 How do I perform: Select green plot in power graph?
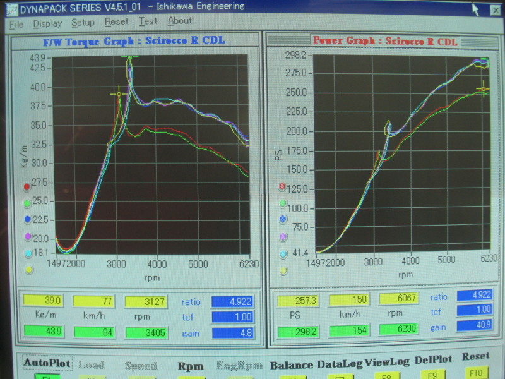point(283,203)
